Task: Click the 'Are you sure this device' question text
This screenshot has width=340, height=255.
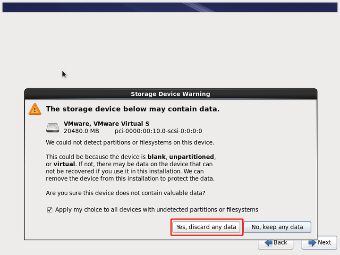Action: click(125, 193)
